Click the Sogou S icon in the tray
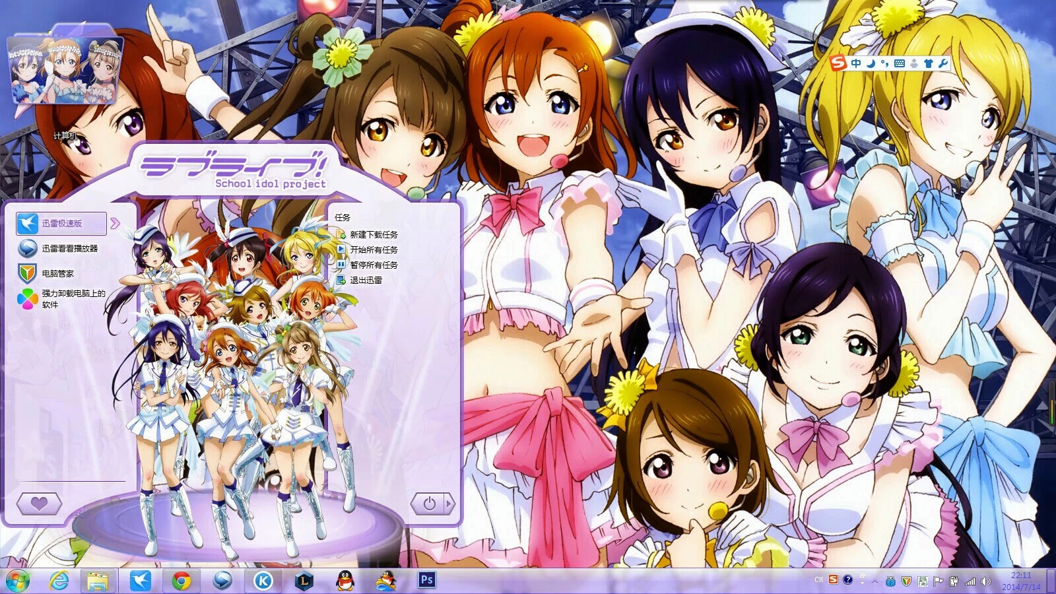1056x594 pixels. (833, 579)
